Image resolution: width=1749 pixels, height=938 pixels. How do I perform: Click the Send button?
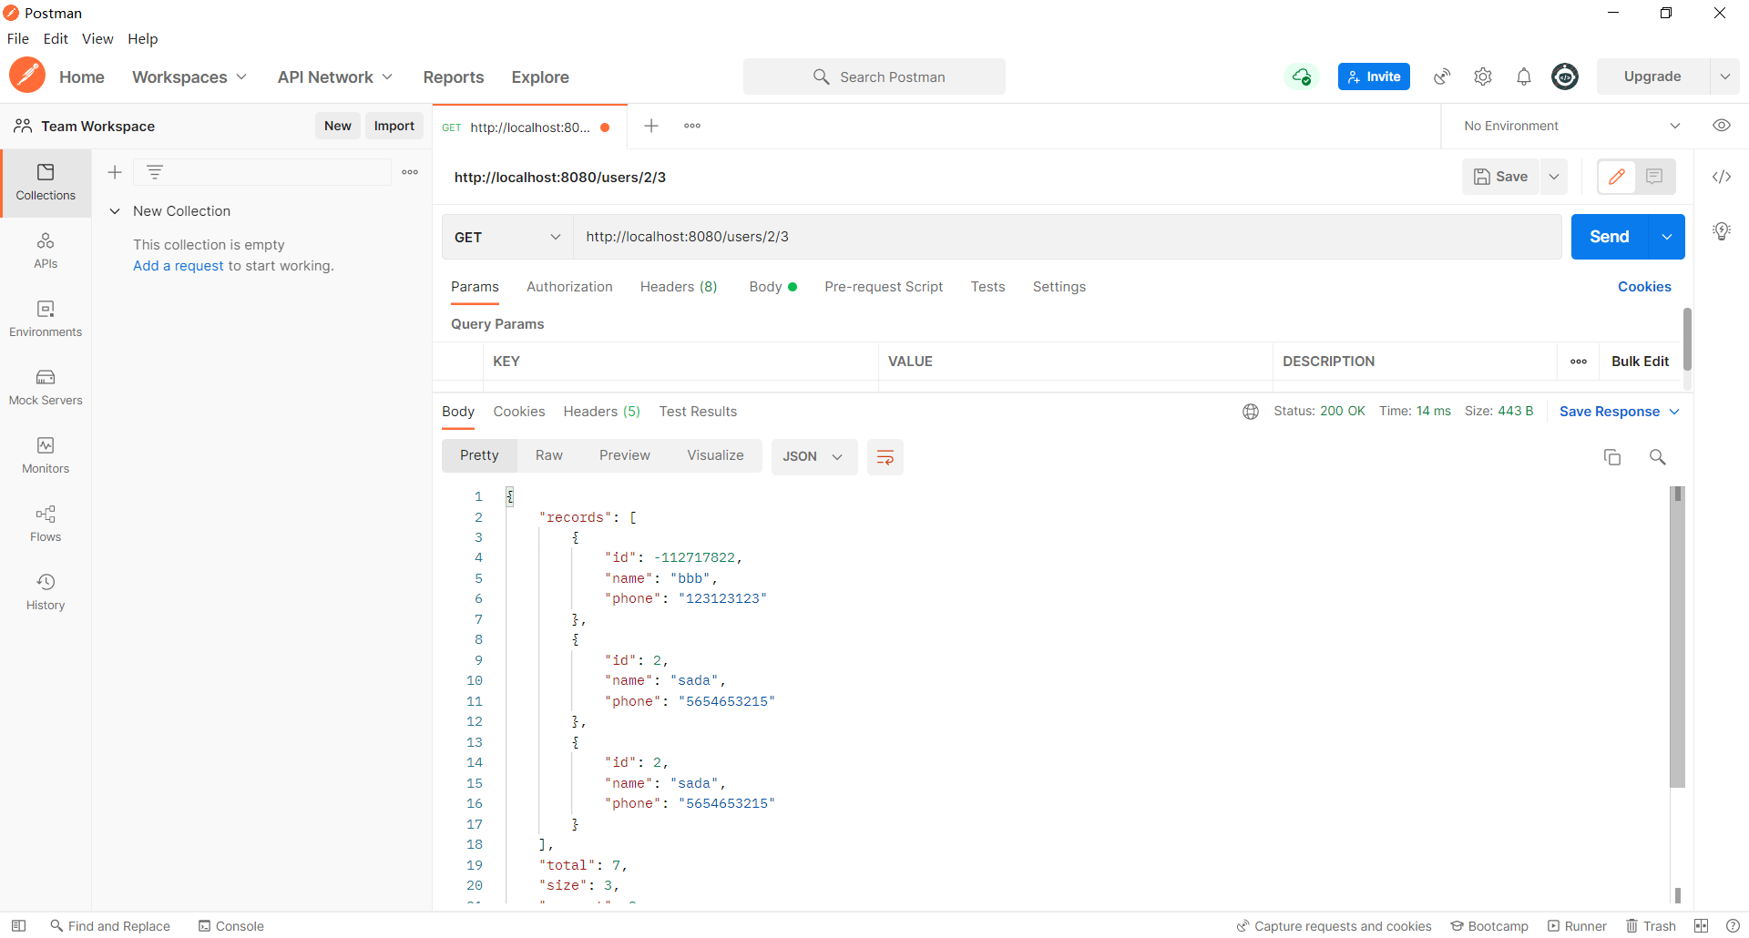point(1610,237)
